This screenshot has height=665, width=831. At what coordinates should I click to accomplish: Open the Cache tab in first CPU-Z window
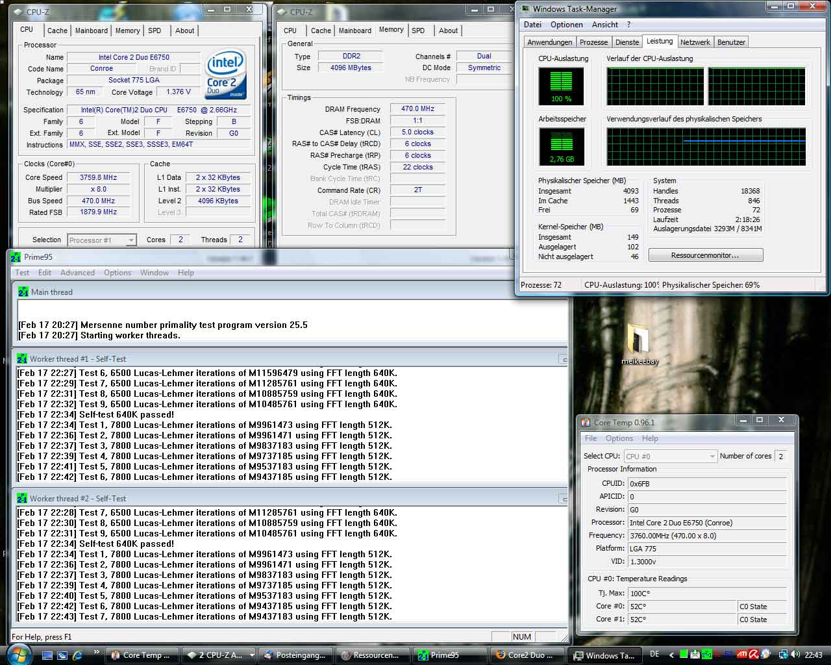(57, 31)
